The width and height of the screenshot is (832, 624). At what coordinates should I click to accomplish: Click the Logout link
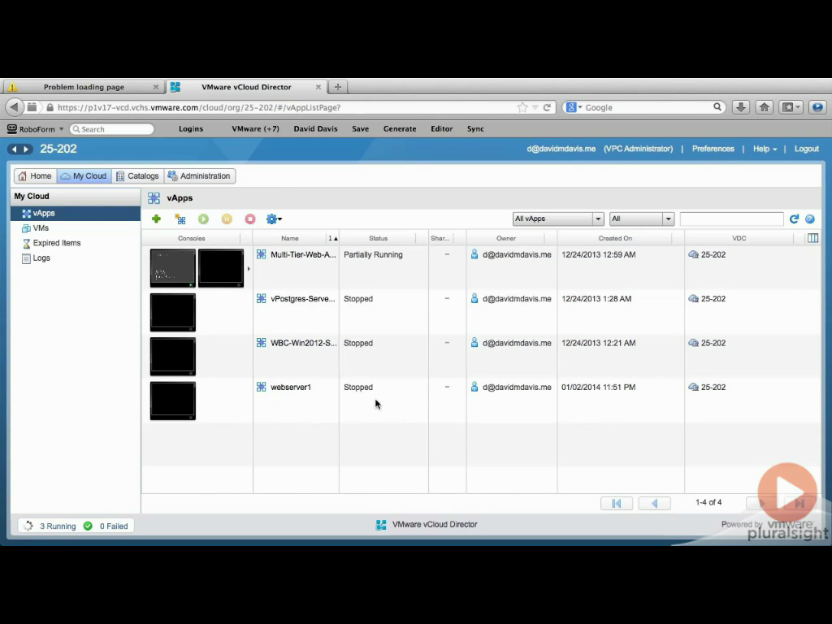click(x=807, y=149)
